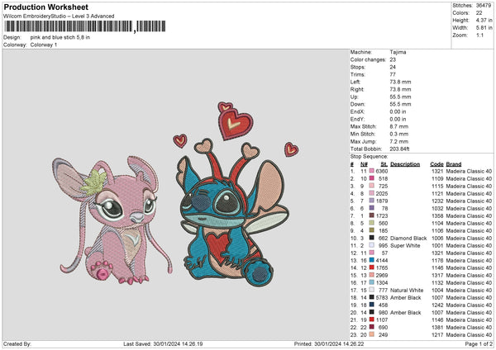
Task: Click the barcode under the worksheet title
Action: 85,26
